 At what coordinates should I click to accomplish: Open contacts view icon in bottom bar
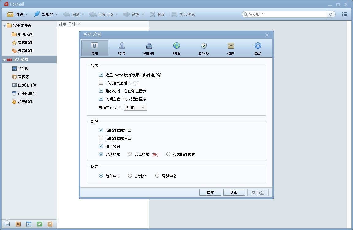(18, 224)
